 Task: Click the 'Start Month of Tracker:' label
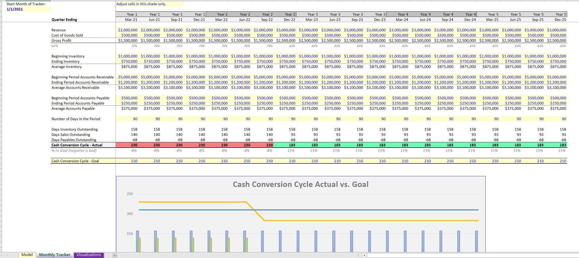pyautogui.click(x=26, y=4)
